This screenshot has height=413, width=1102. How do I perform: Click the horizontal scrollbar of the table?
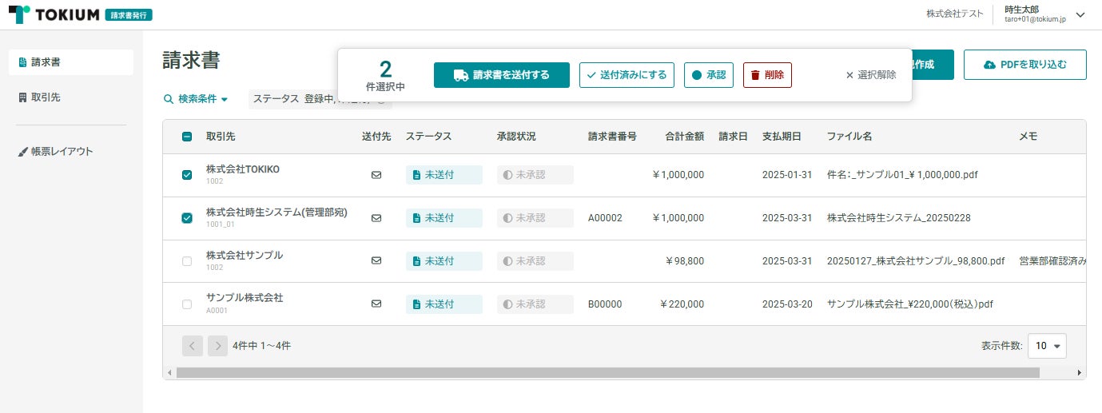pyautogui.click(x=607, y=372)
